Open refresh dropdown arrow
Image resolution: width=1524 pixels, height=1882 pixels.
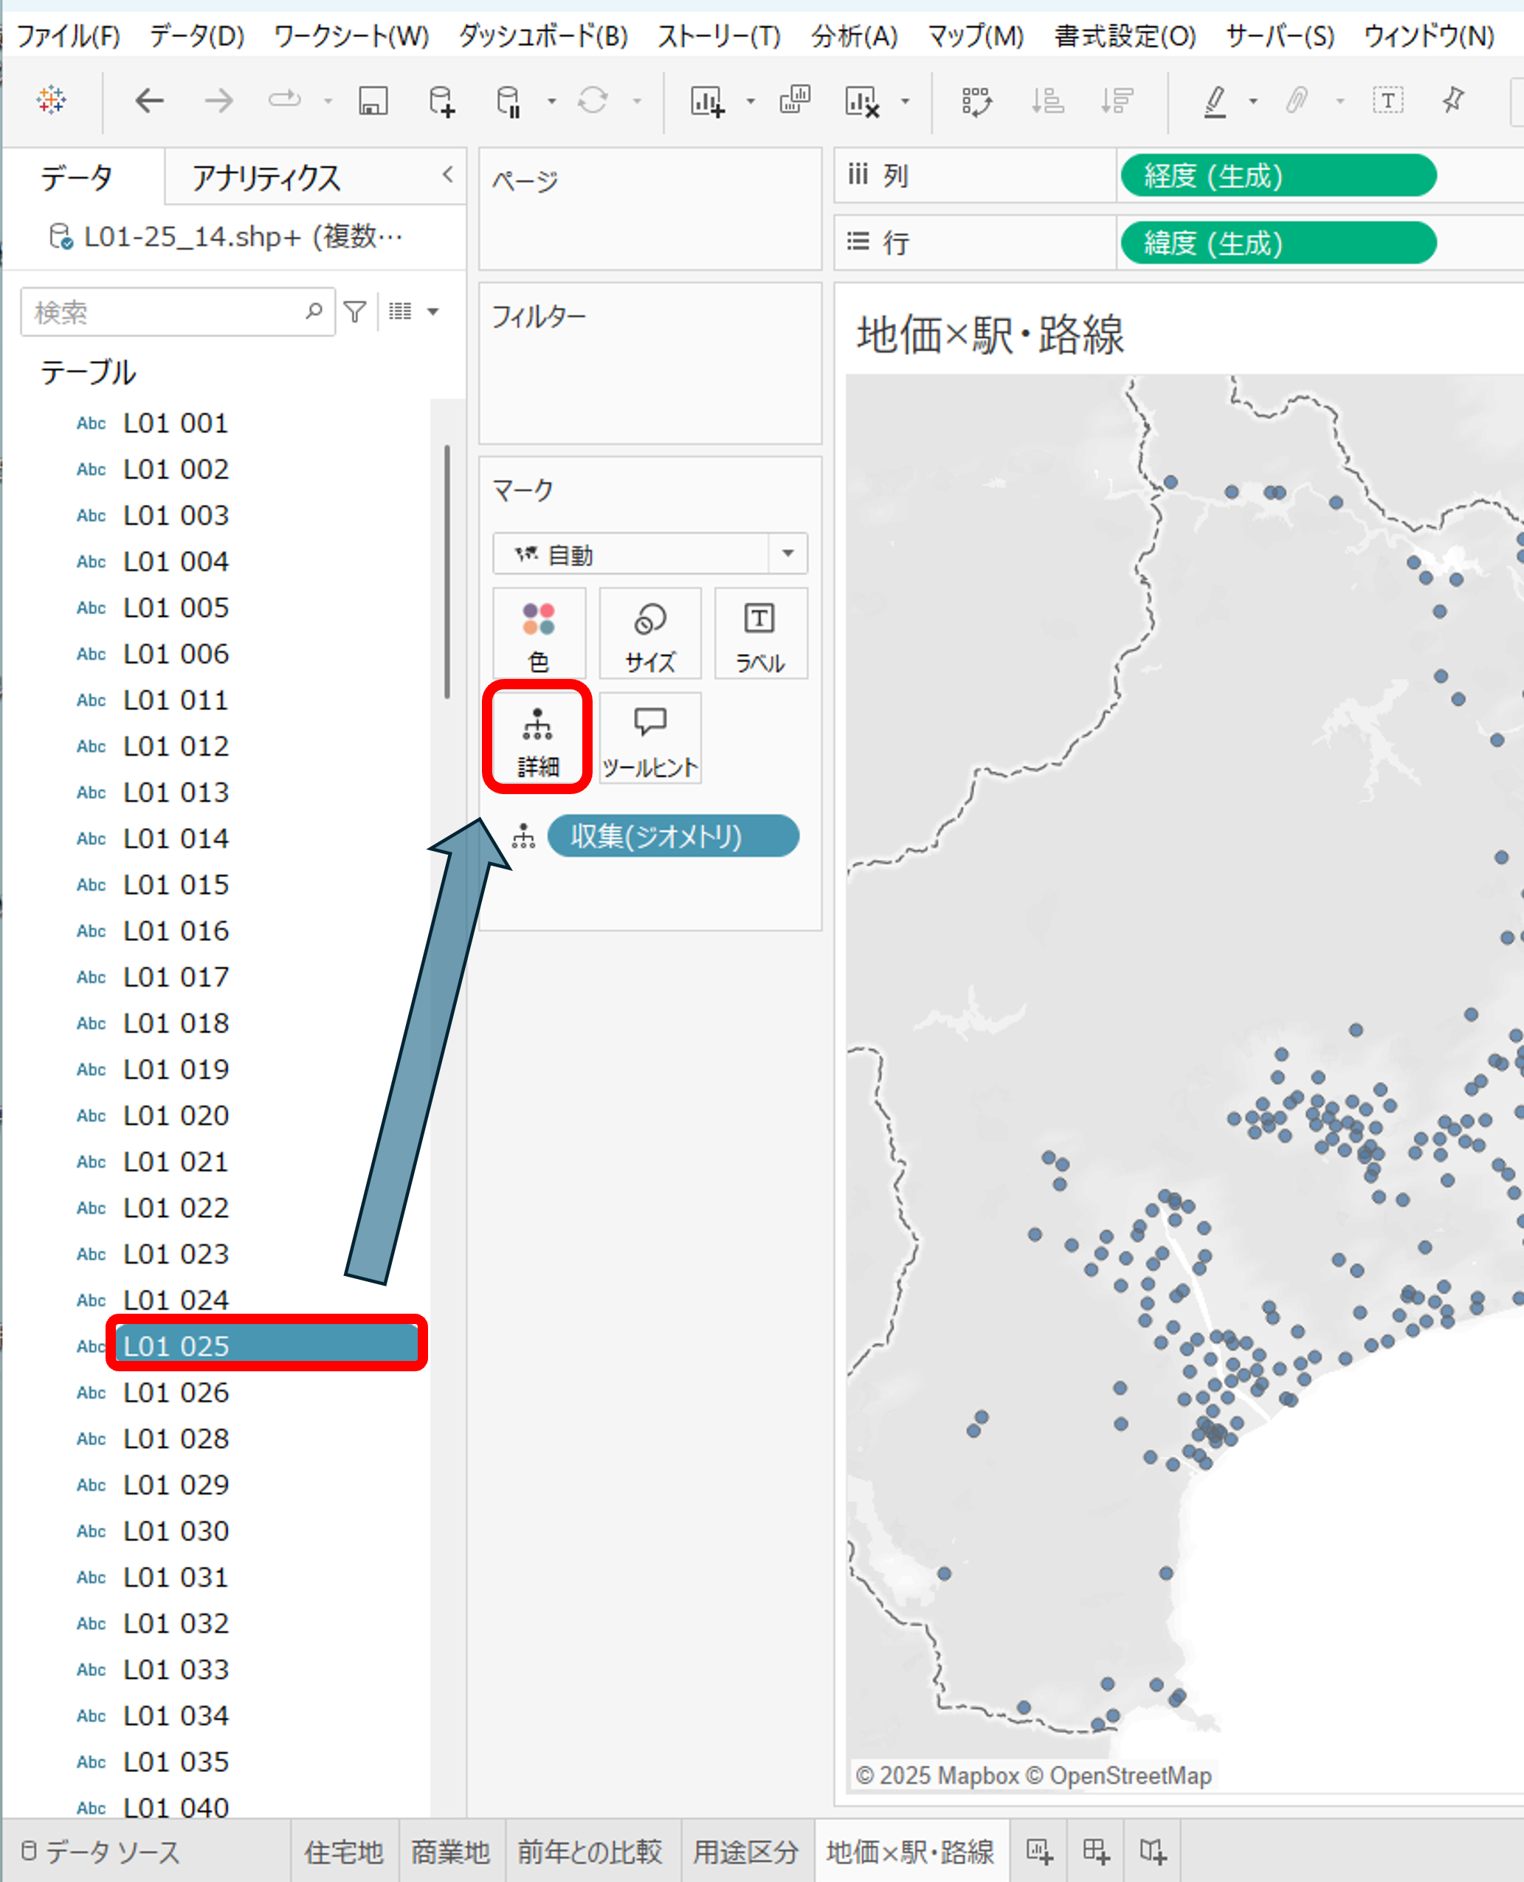pos(638,102)
